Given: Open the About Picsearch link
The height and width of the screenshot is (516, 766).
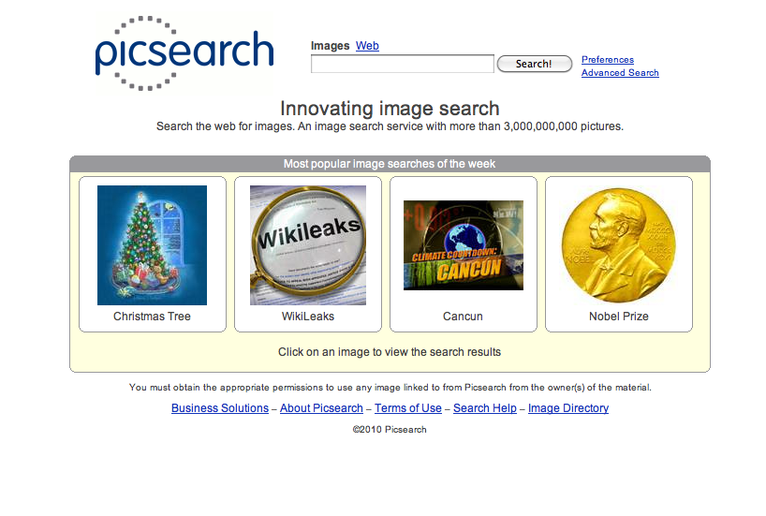Looking at the screenshot, I should pyautogui.click(x=321, y=408).
